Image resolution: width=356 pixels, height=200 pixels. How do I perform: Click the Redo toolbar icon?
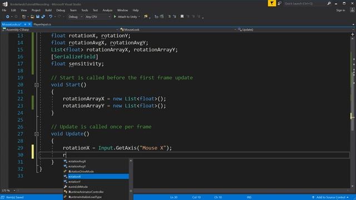click(x=60, y=17)
